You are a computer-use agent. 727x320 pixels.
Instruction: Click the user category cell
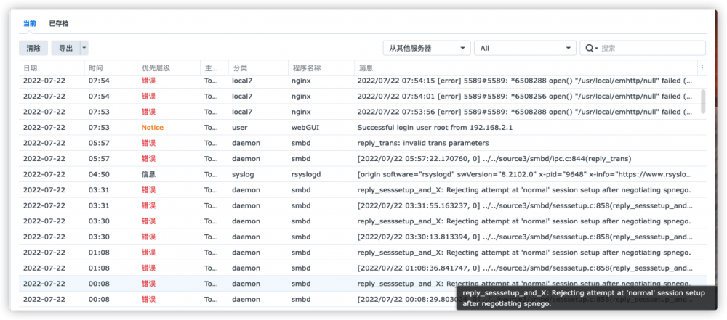(240, 128)
